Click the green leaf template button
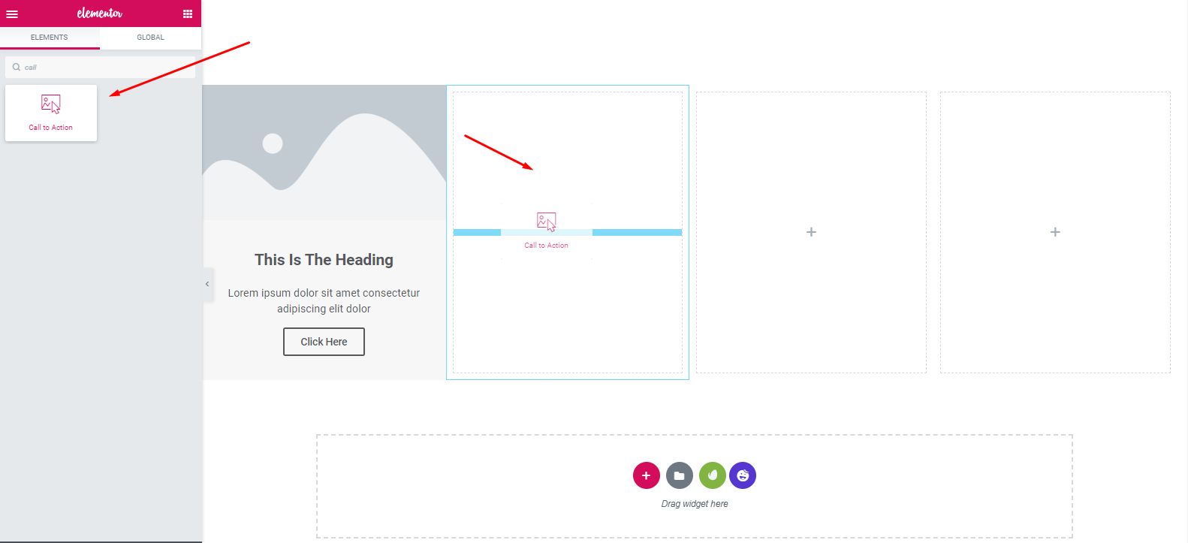This screenshot has width=1188, height=543. pyautogui.click(x=712, y=475)
